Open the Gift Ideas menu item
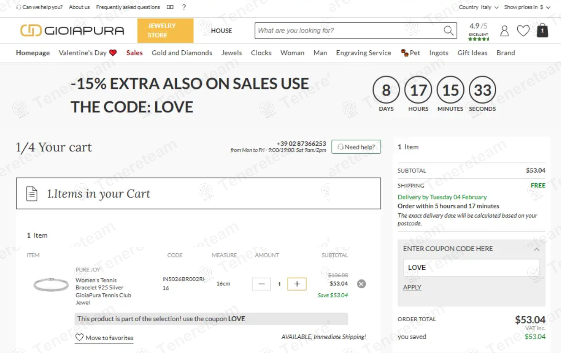Screen dimensions: 561x353 [472, 53]
